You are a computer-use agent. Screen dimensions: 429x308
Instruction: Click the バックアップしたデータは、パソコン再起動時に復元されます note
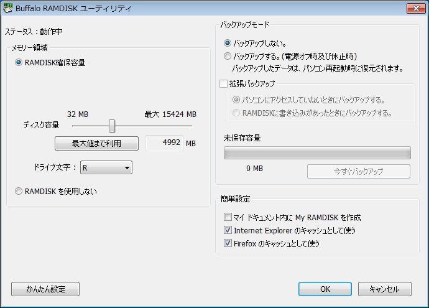(x=318, y=68)
